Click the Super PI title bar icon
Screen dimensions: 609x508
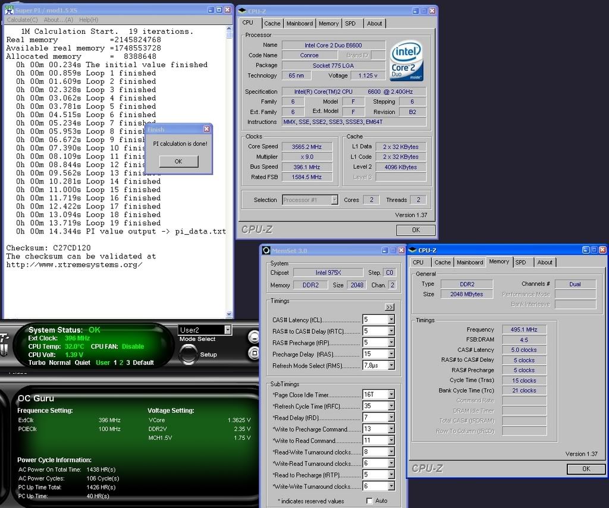tap(9, 10)
